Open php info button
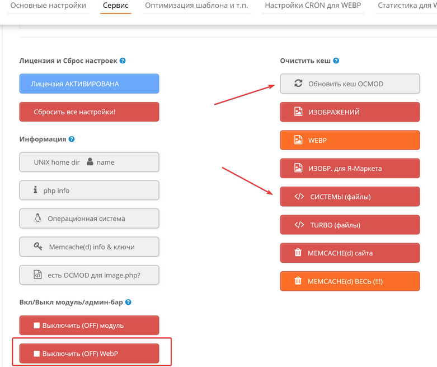The width and height of the screenshot is (437, 367). pos(89,191)
